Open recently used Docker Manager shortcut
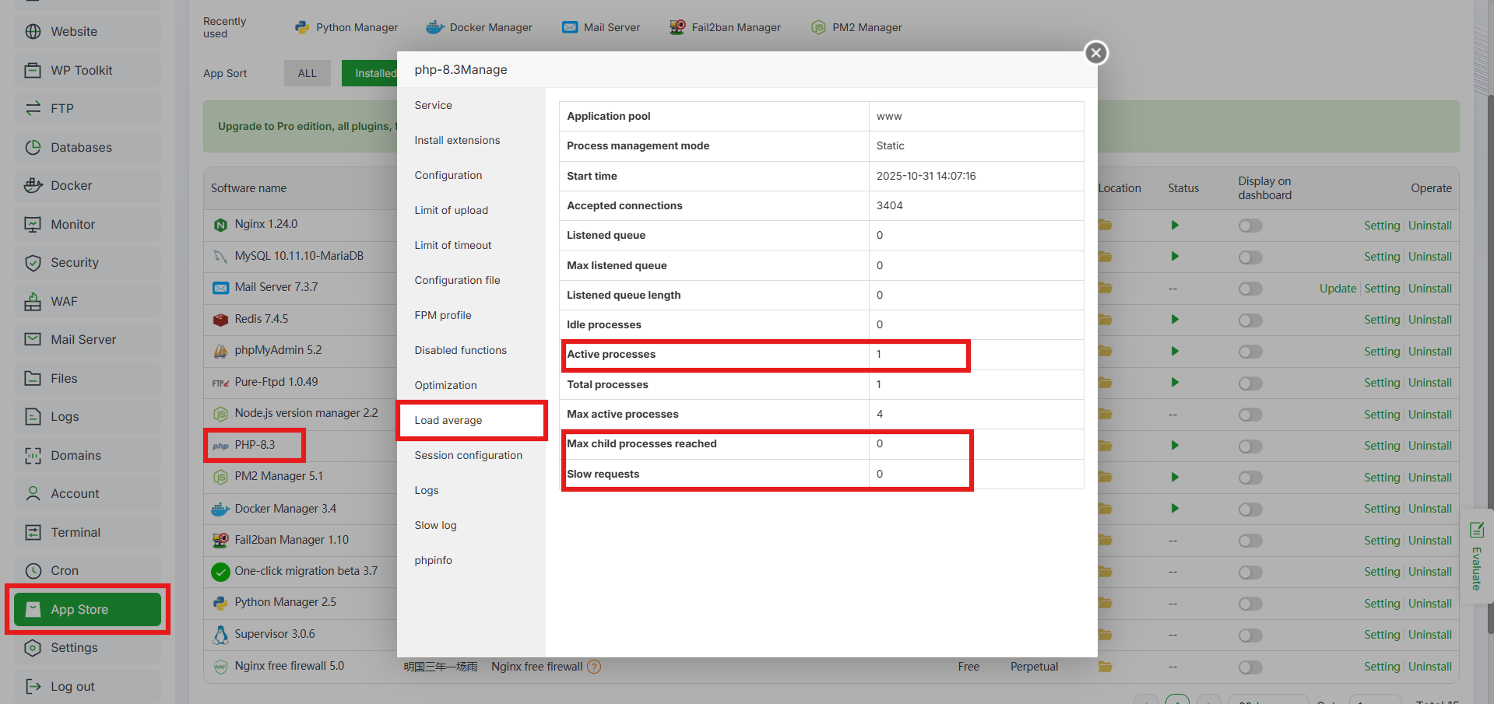Viewport: 1494px width, 704px height. tap(479, 27)
